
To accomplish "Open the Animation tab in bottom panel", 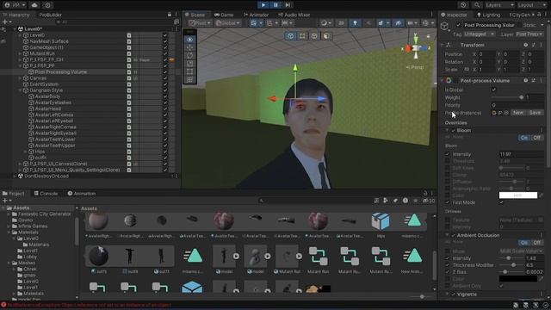I will (82, 193).
